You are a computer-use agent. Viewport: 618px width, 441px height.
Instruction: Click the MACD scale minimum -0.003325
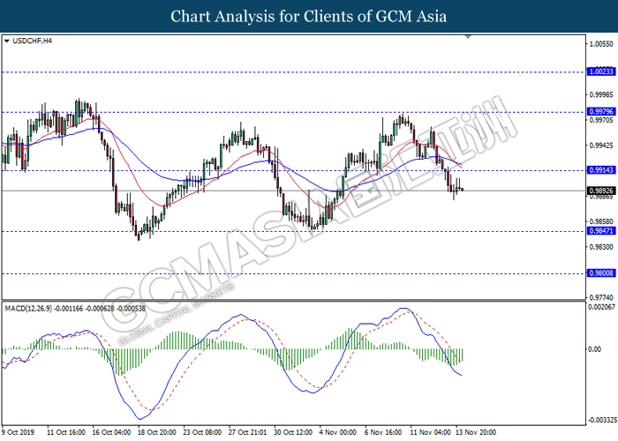coord(602,420)
